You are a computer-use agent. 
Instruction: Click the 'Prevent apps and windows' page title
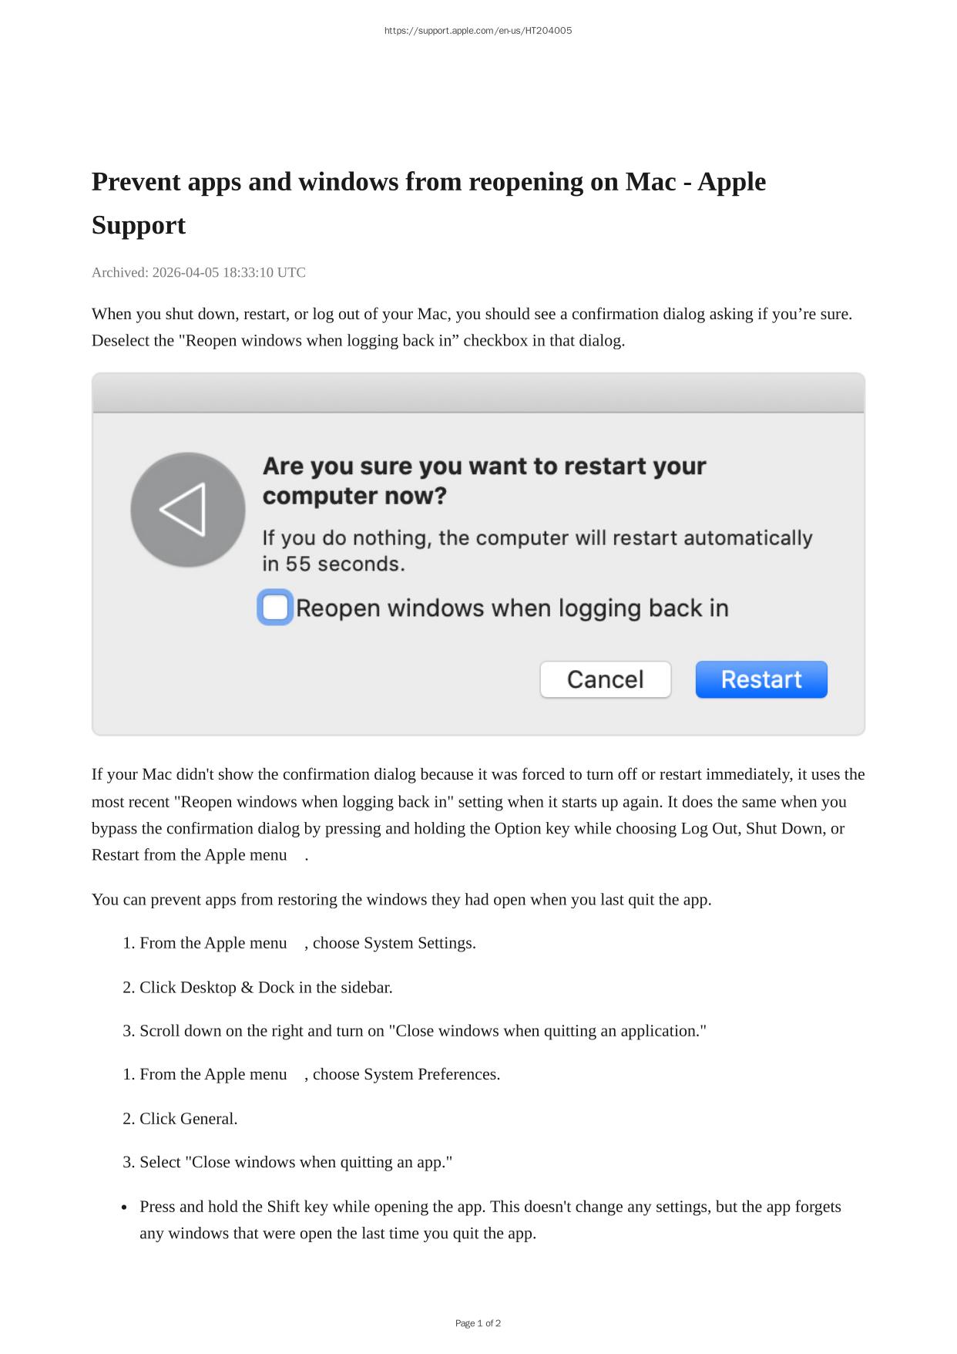pyautogui.click(x=428, y=203)
